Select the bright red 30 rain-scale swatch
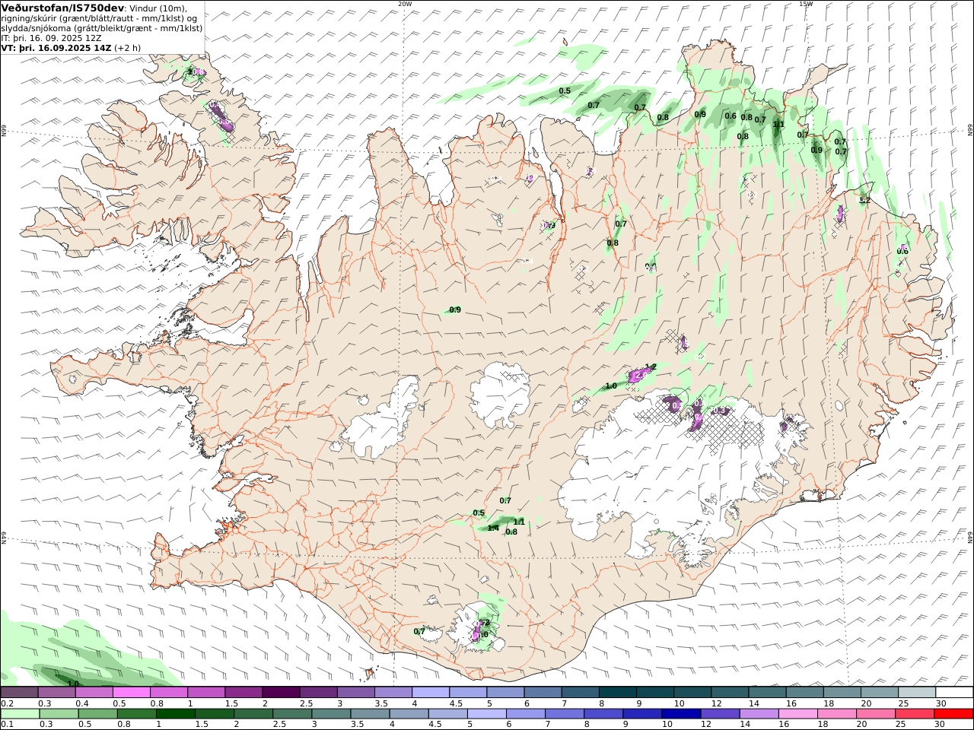Viewport: 974px width, 730px height. [x=954, y=714]
